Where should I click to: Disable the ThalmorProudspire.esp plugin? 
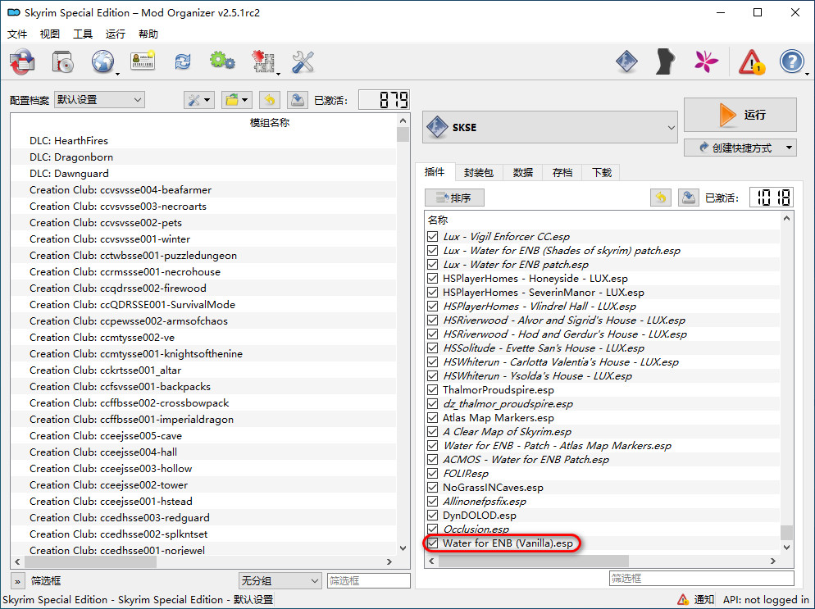[x=433, y=390]
